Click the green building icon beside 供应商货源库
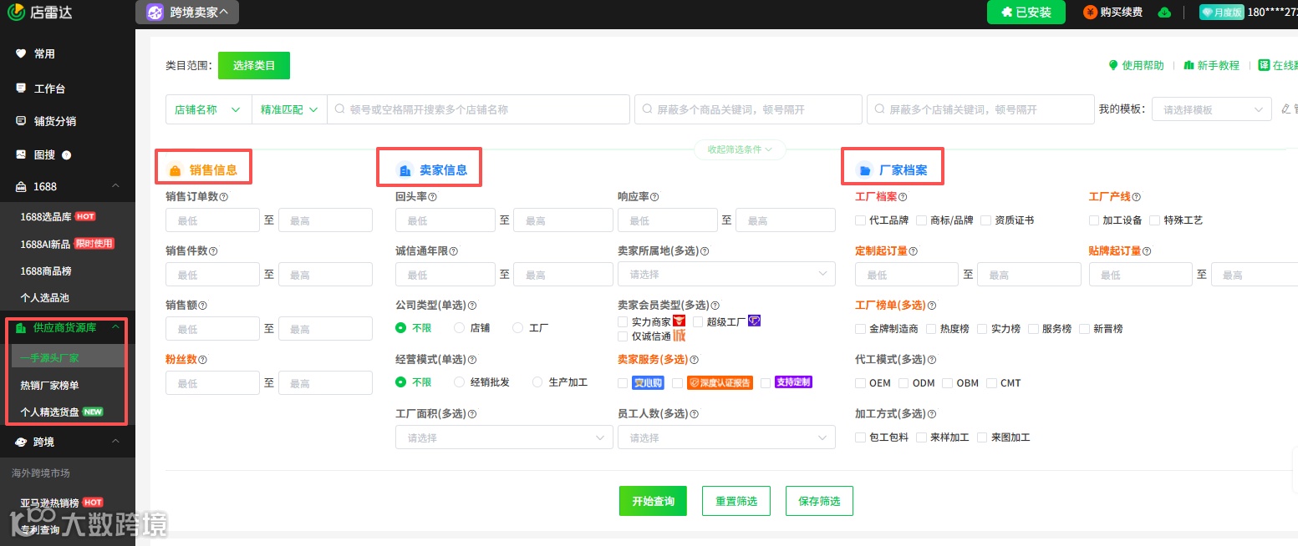1298x546 pixels. coord(21,328)
